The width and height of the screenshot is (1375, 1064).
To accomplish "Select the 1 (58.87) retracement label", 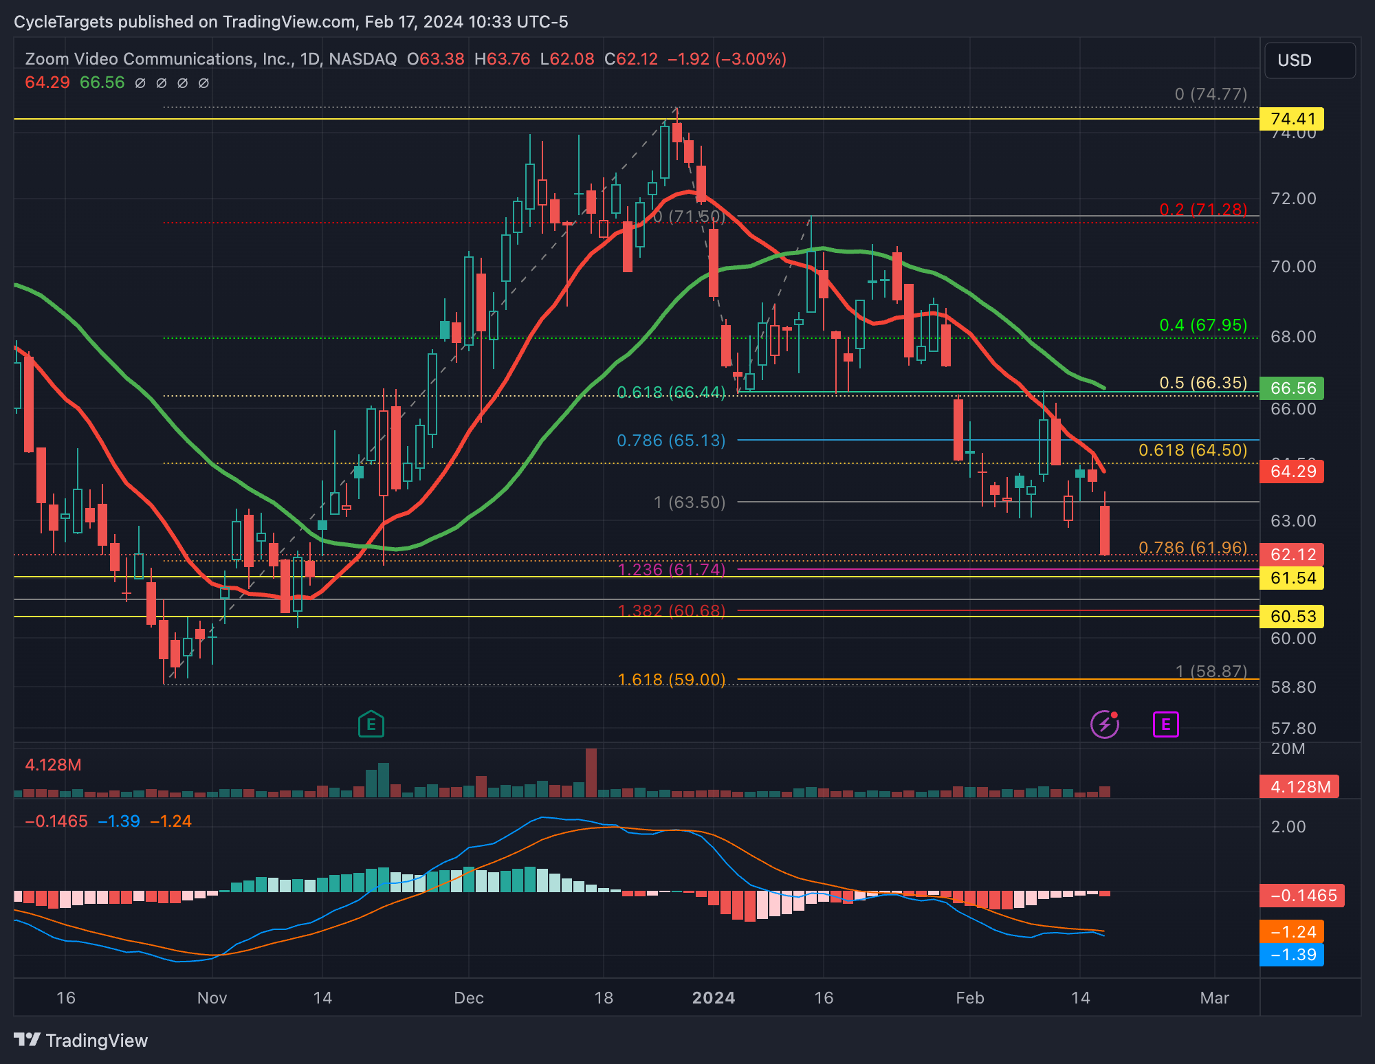I will (1211, 672).
